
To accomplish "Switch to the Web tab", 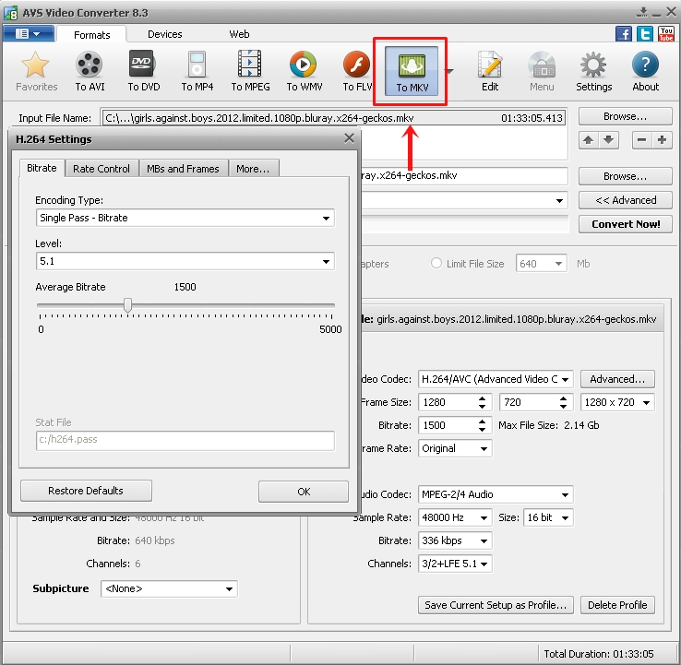I will coord(239,34).
